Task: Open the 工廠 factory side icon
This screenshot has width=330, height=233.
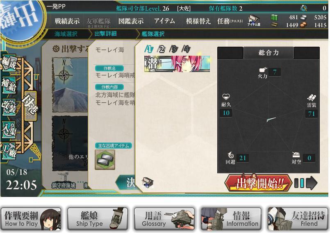Action: pos(9,151)
